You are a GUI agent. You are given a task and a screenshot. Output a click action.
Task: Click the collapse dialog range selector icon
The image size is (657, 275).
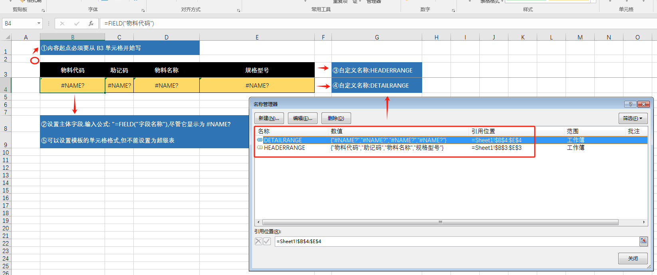[643, 241]
